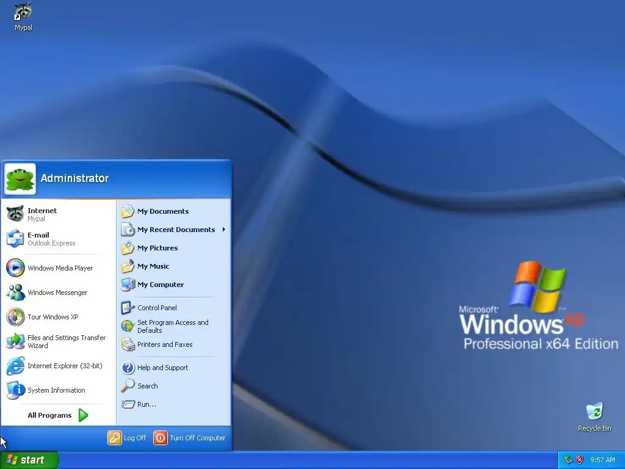Open the Recycle Bin desktop icon
Screen dimensions: 625x469
click(594, 411)
